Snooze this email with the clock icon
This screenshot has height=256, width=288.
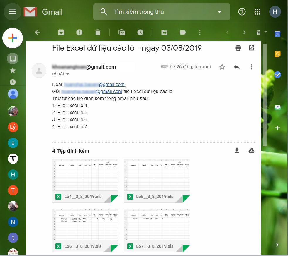pos(140,32)
